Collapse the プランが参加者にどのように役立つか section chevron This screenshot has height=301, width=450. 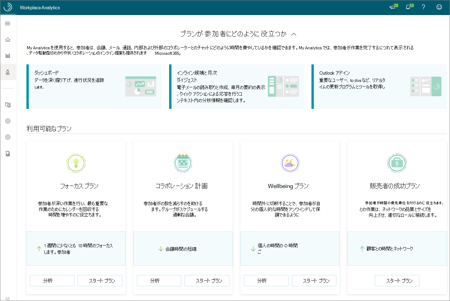click(294, 34)
